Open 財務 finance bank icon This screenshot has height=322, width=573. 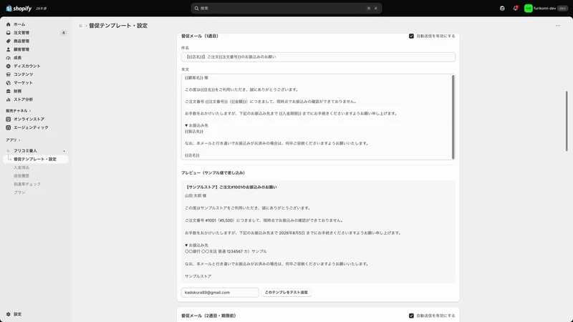(x=9, y=92)
